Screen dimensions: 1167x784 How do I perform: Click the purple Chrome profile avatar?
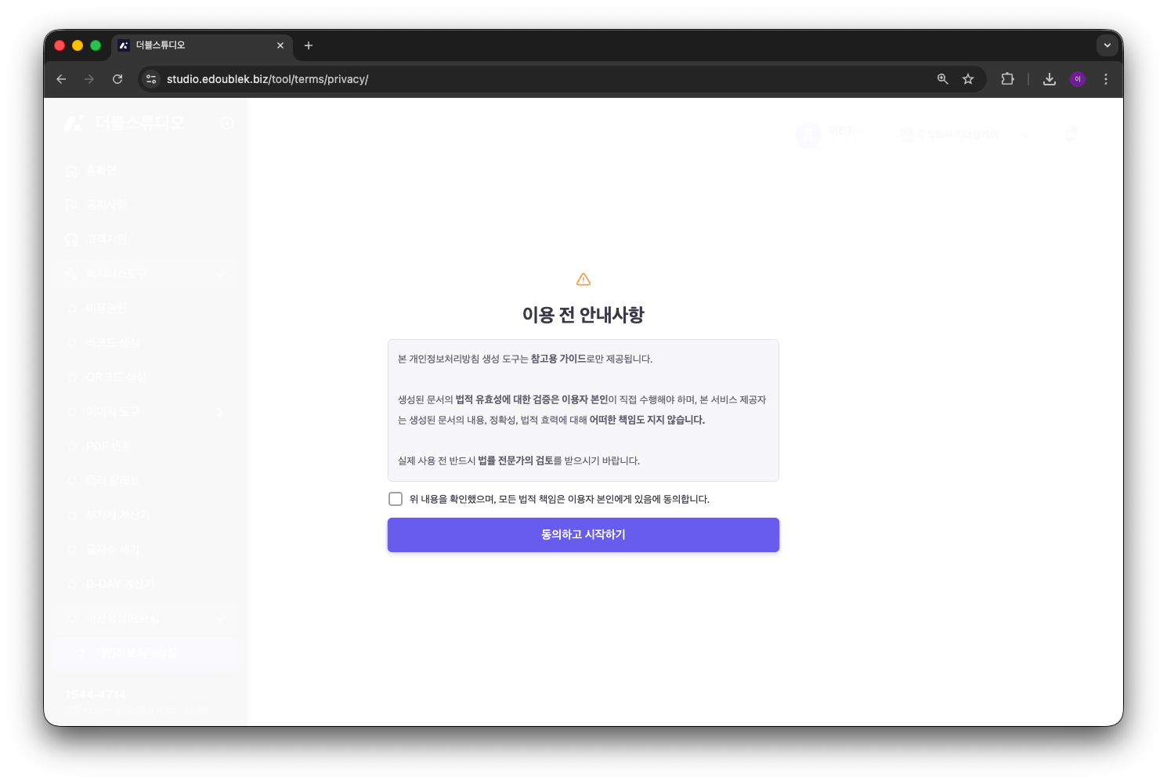[x=1078, y=79]
